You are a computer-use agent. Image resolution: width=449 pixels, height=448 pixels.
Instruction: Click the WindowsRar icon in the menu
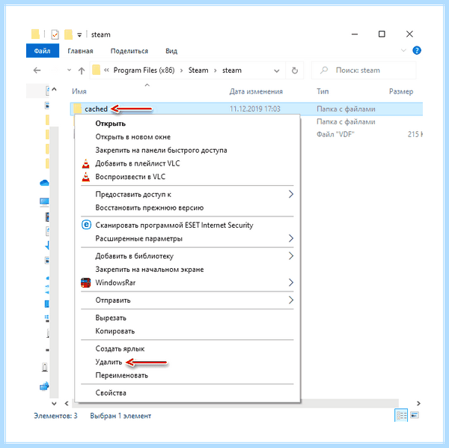click(85, 282)
